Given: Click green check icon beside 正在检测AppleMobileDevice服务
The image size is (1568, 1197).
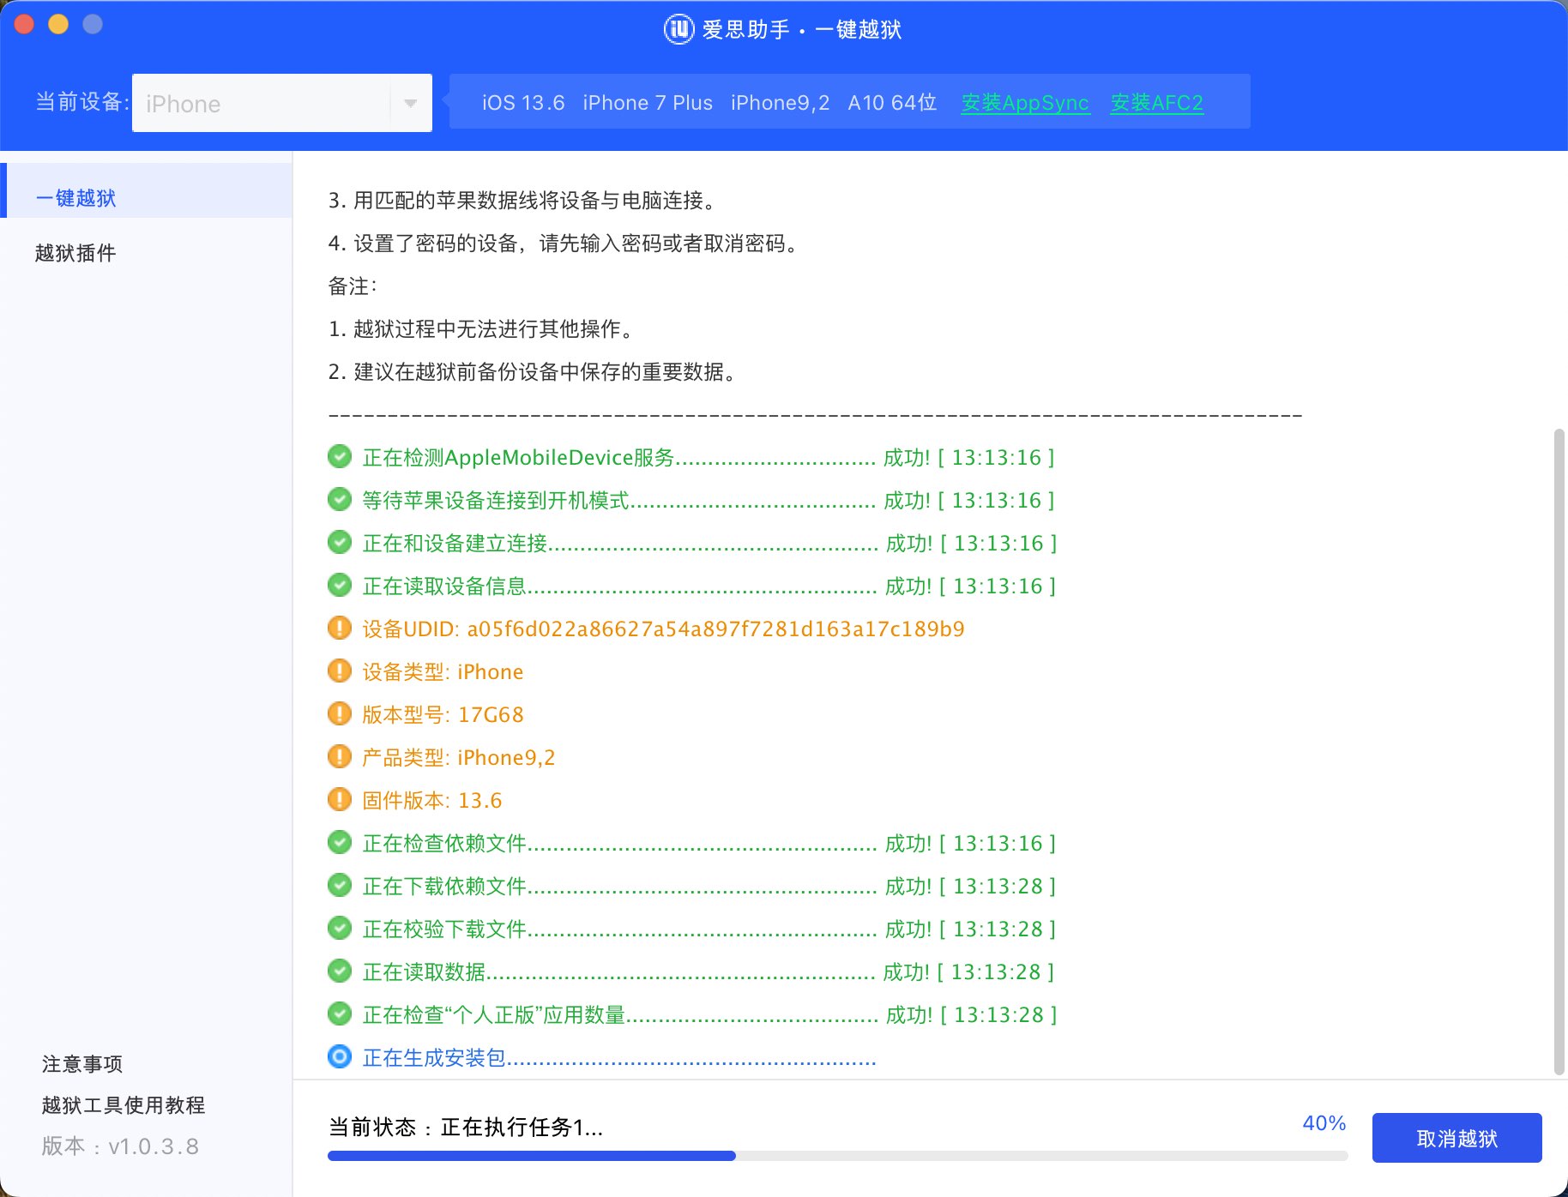Looking at the screenshot, I should pos(340,456).
